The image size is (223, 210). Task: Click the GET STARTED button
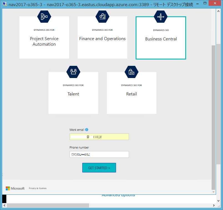(x=99, y=168)
